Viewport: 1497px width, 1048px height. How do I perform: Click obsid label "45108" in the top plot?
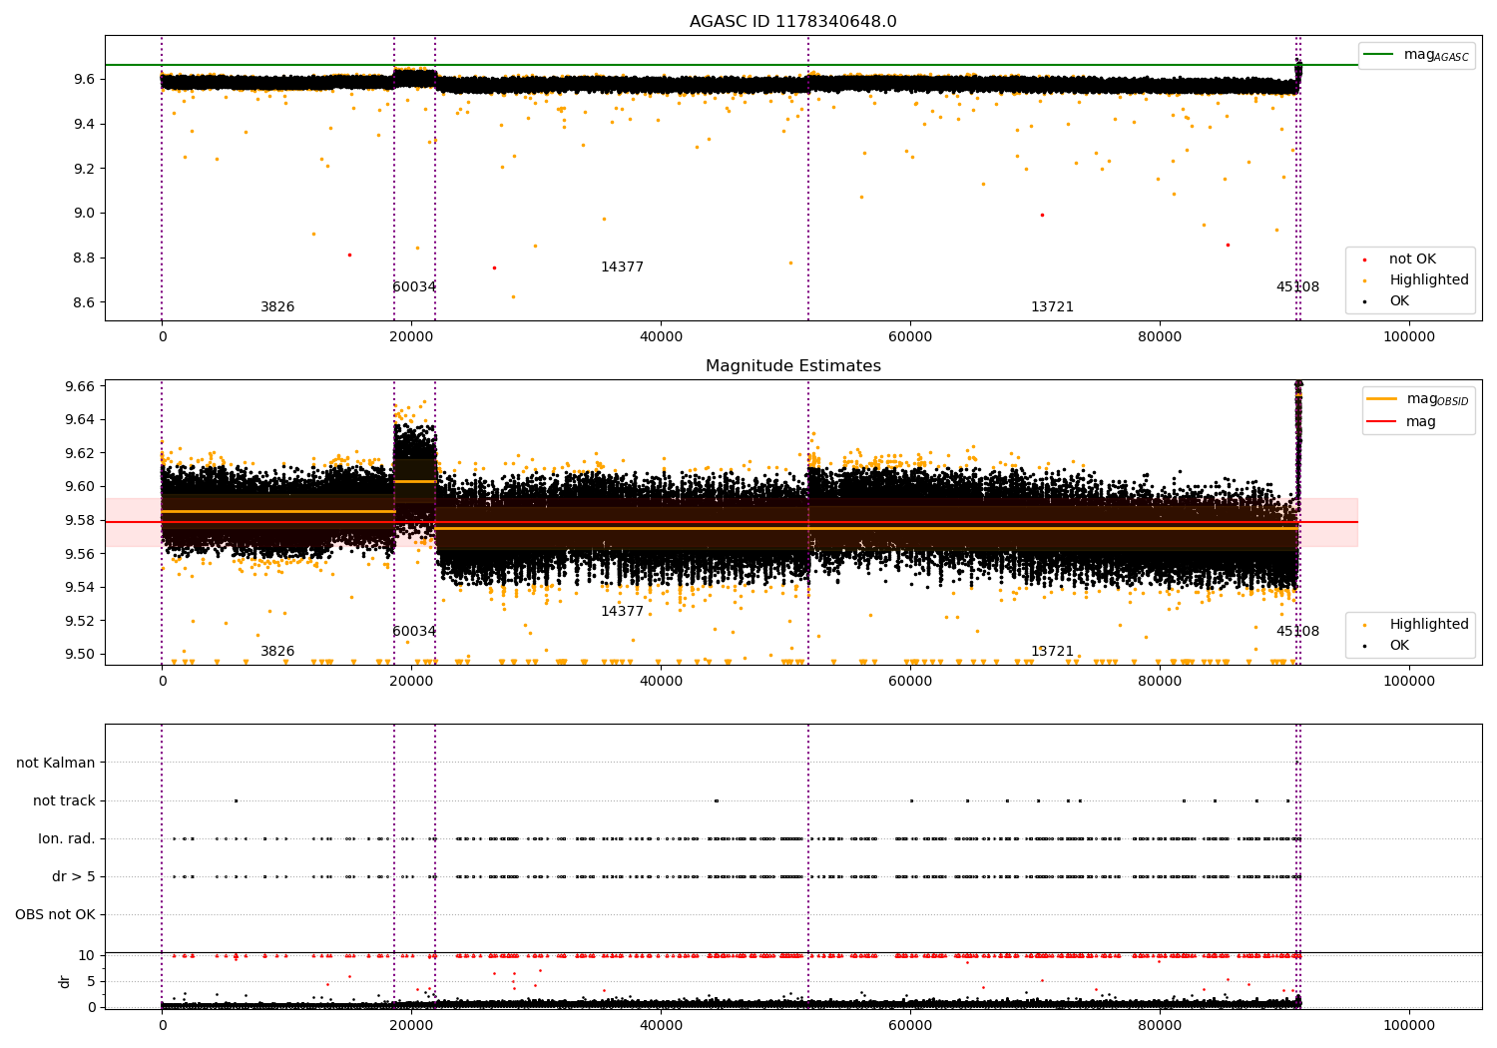[1297, 287]
